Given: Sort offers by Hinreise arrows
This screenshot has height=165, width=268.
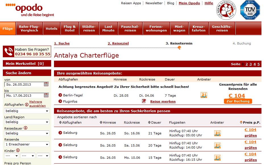Looking at the screenshot, I should click(101, 122).
